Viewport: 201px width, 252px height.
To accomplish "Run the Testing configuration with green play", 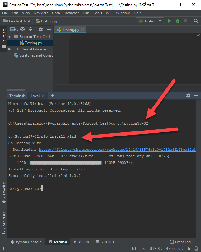I will coord(170,21).
